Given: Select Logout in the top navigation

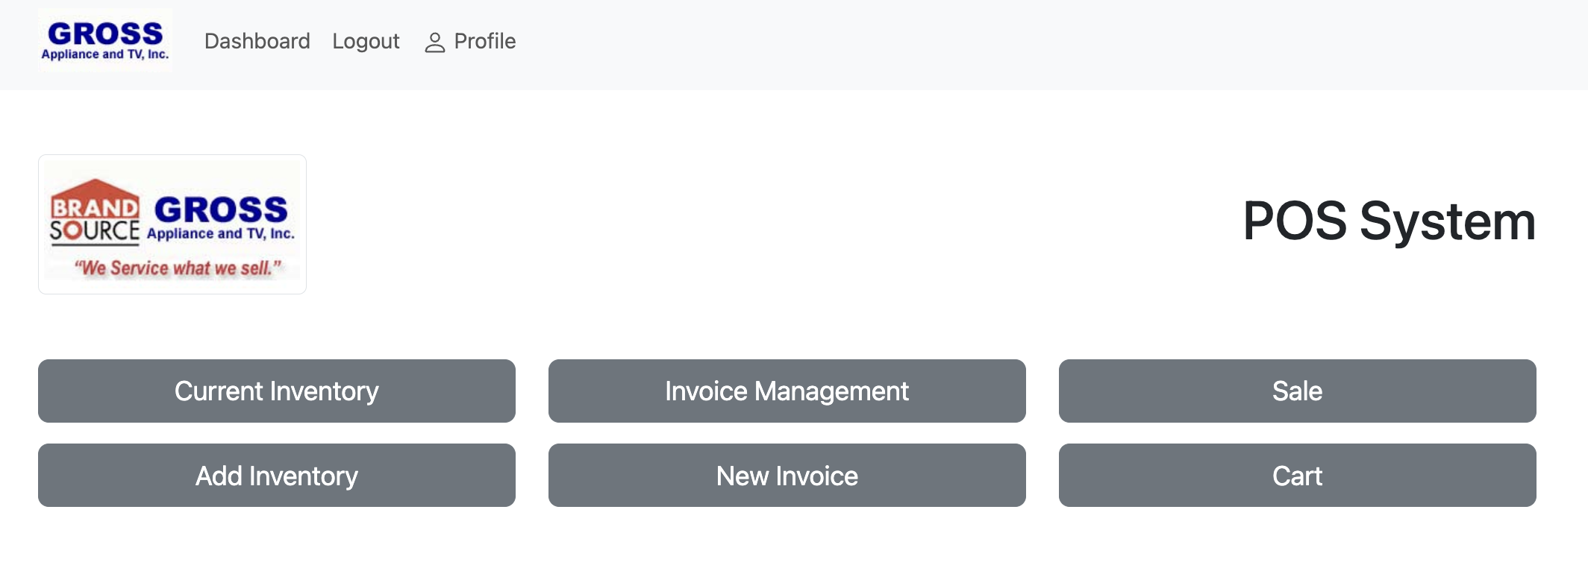Looking at the screenshot, I should point(366,41).
